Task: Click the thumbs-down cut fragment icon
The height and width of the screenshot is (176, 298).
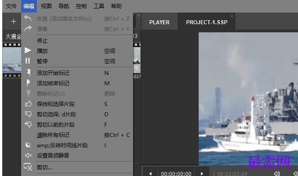Action: tap(28, 114)
